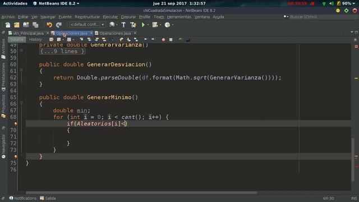Collapse the GenerarMinimo method fold

point(21,103)
